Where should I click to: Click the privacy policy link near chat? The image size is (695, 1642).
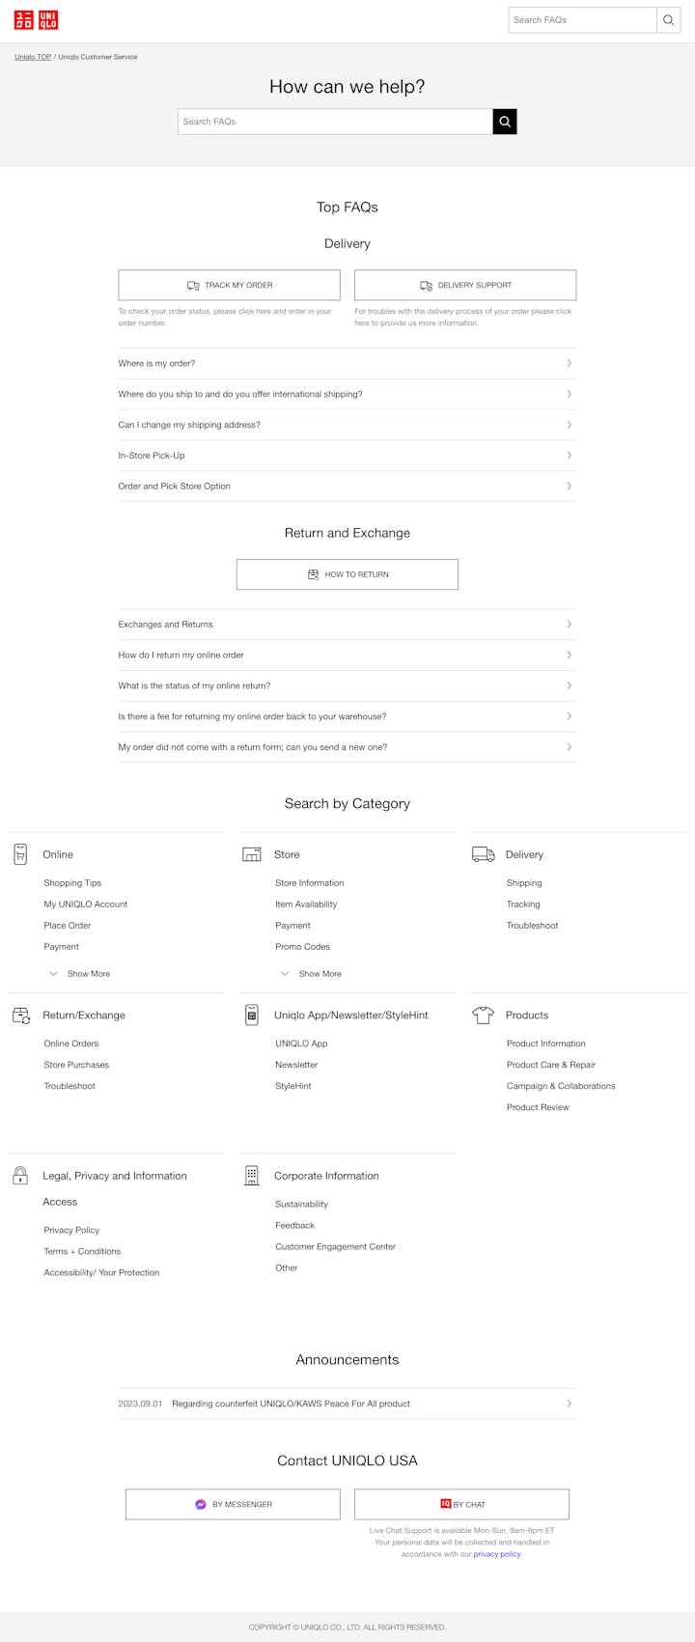click(497, 1554)
